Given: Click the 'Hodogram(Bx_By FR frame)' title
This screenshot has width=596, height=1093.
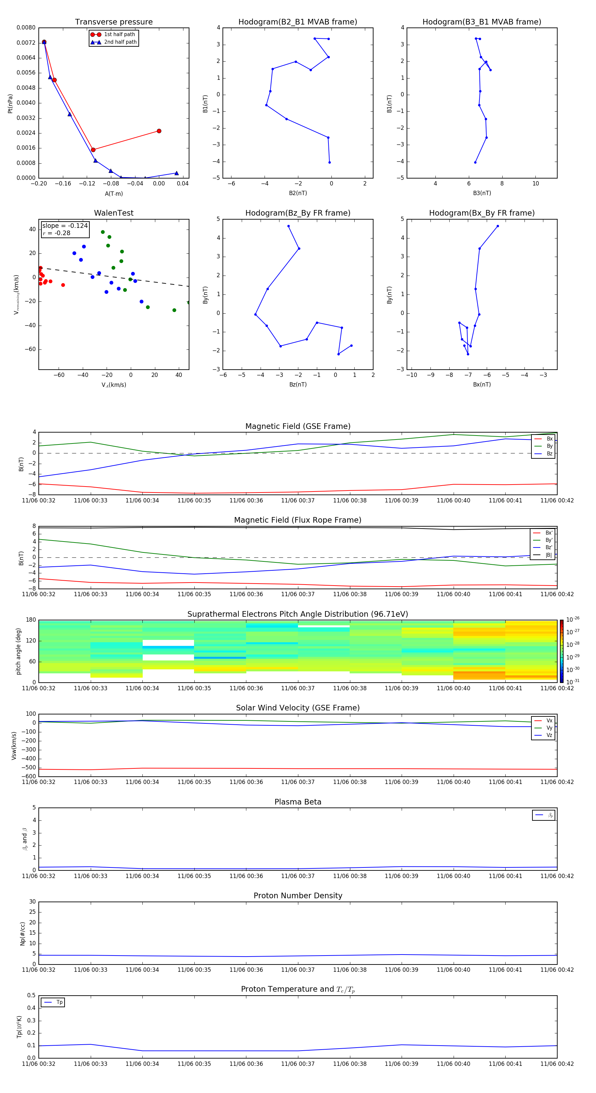Looking at the screenshot, I should click(482, 213).
